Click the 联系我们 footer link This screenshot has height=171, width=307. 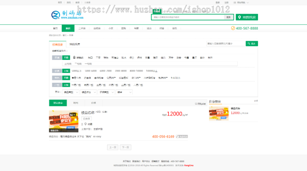(136, 161)
